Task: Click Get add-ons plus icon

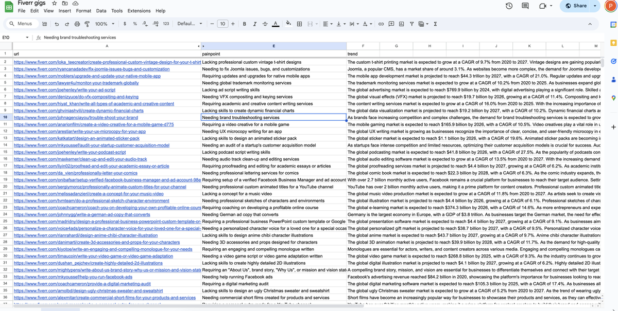Action: click(613, 127)
